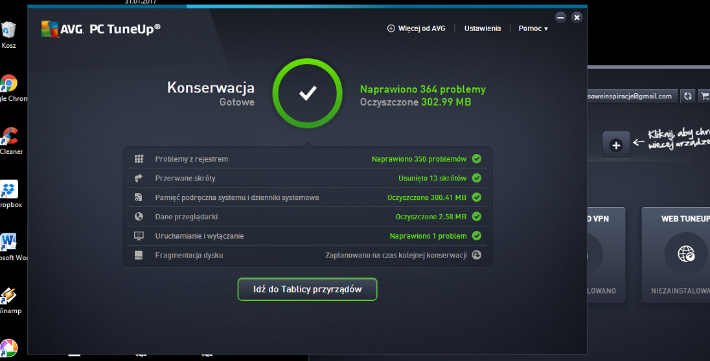
Task: Click the green checkmark maintenance circle
Action: point(308,93)
